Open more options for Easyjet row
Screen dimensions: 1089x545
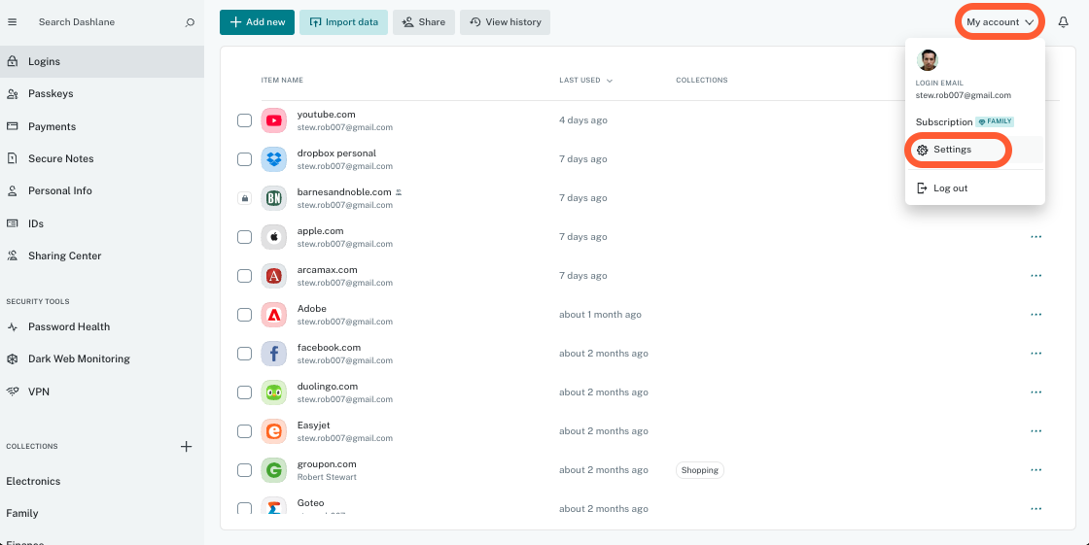1036,431
